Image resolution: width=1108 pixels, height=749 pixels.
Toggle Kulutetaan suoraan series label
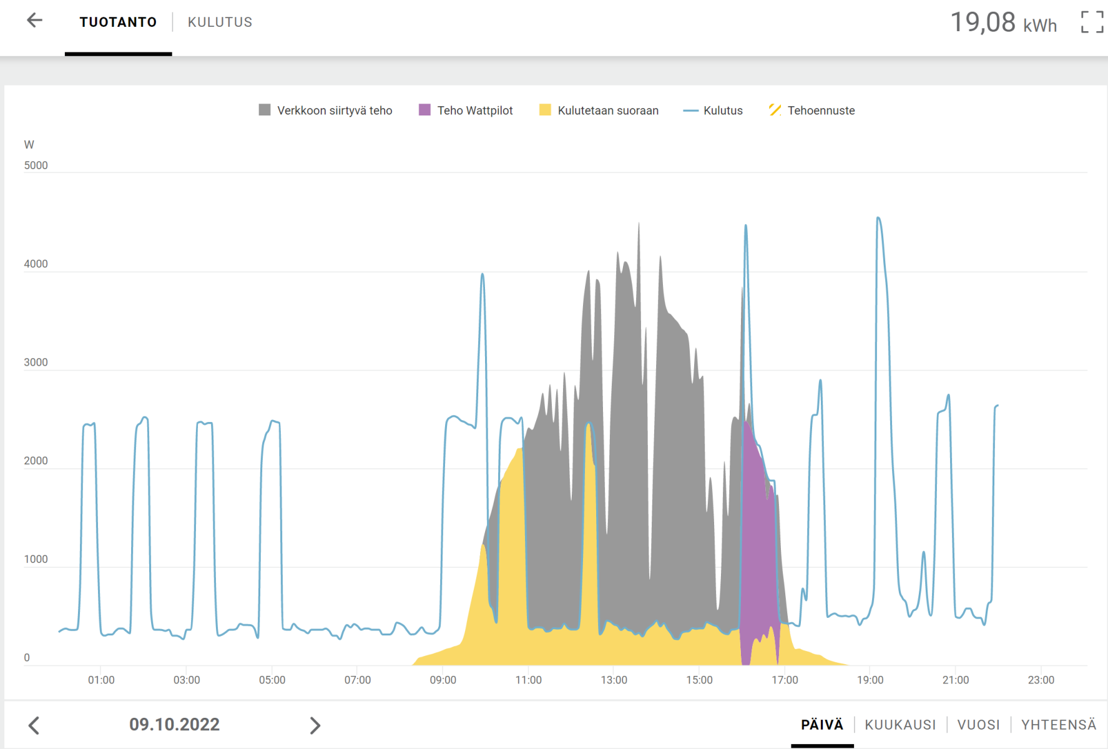[x=608, y=110]
